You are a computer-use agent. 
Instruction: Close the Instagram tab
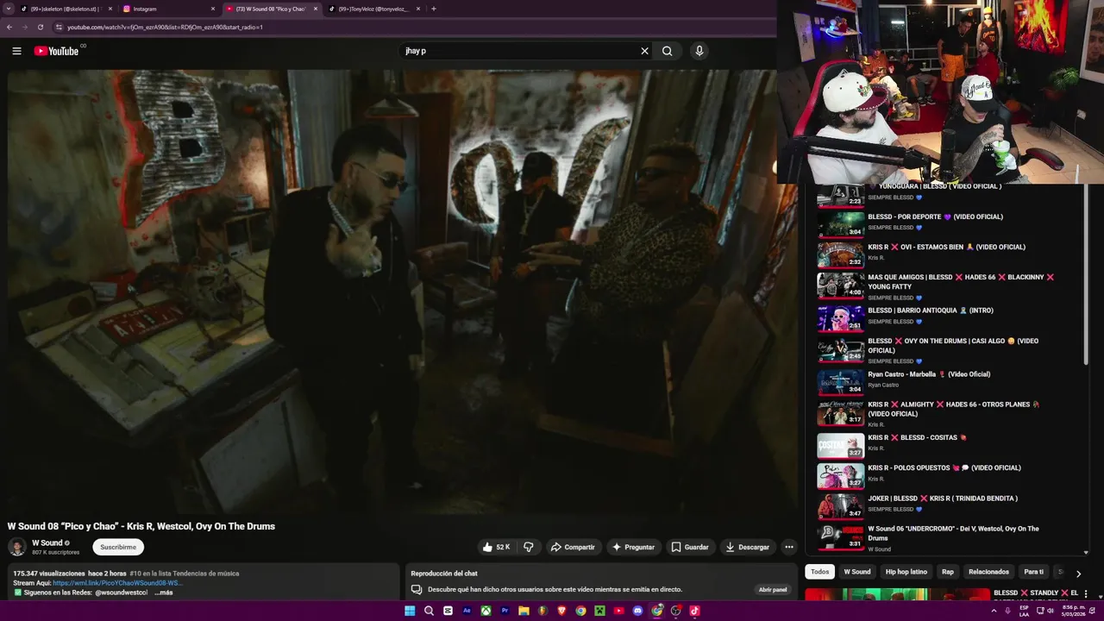[x=213, y=9]
